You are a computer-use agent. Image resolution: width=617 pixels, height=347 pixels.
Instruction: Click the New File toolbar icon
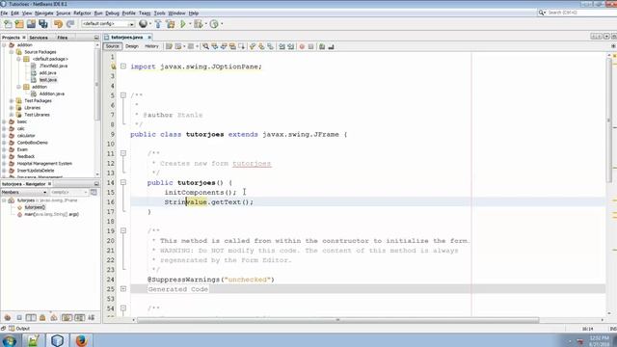coord(8,24)
